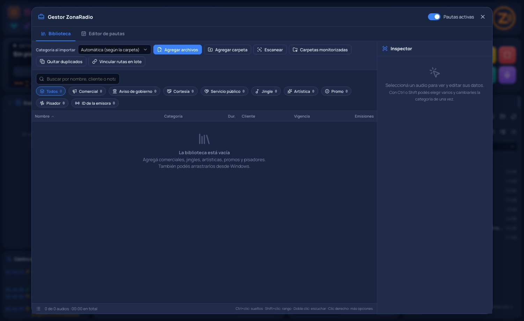Sort by the Cliente column header

248,116
